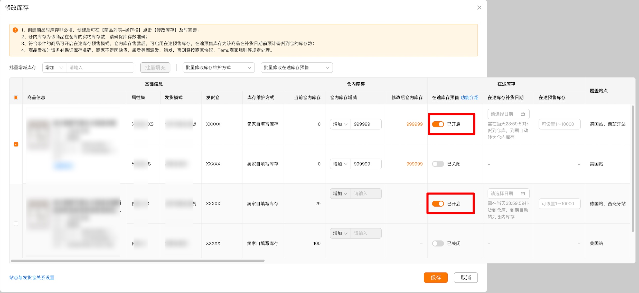
Task: Open the 批量修改库存维护方式 dropdown
Action: pos(218,67)
